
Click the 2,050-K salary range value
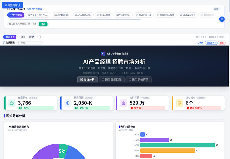click(x=83, y=103)
